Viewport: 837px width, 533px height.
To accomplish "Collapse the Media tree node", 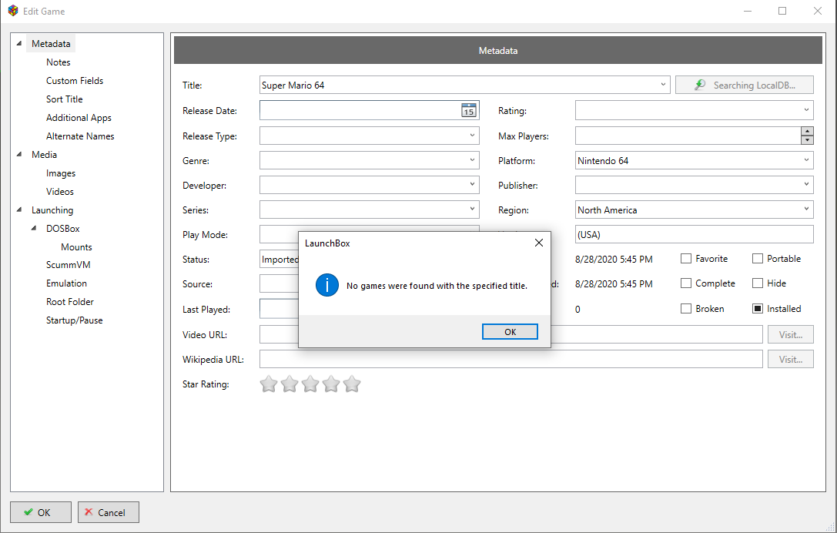I will tap(19, 154).
